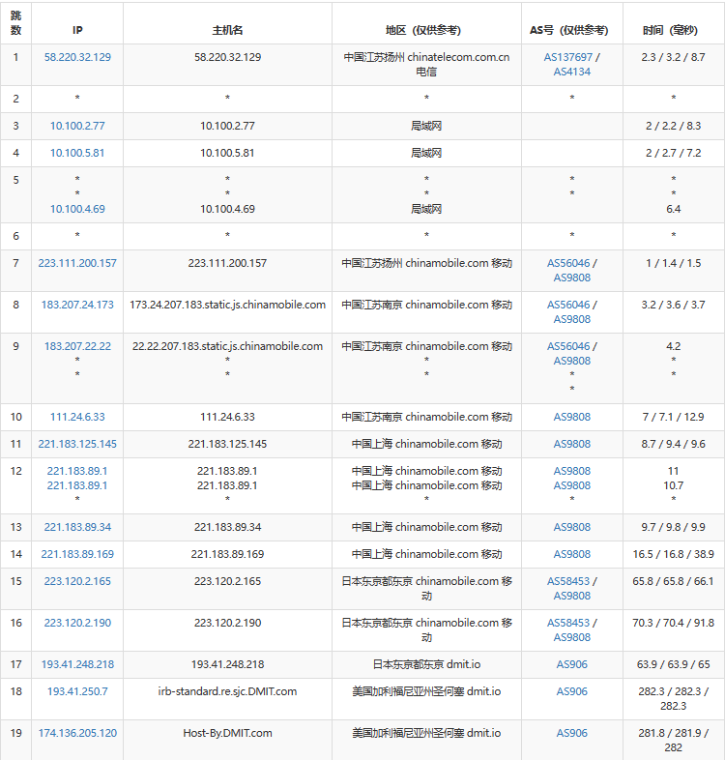The height and width of the screenshot is (760, 725).
Task: Select the hop 18 time 282.3 / 282.3 / 282.3
Action: click(x=673, y=699)
